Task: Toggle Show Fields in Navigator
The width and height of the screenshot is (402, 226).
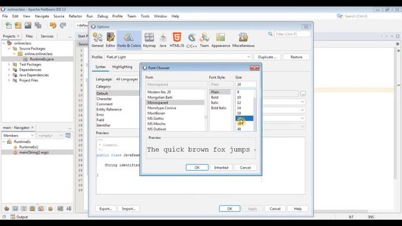Action: point(15,208)
